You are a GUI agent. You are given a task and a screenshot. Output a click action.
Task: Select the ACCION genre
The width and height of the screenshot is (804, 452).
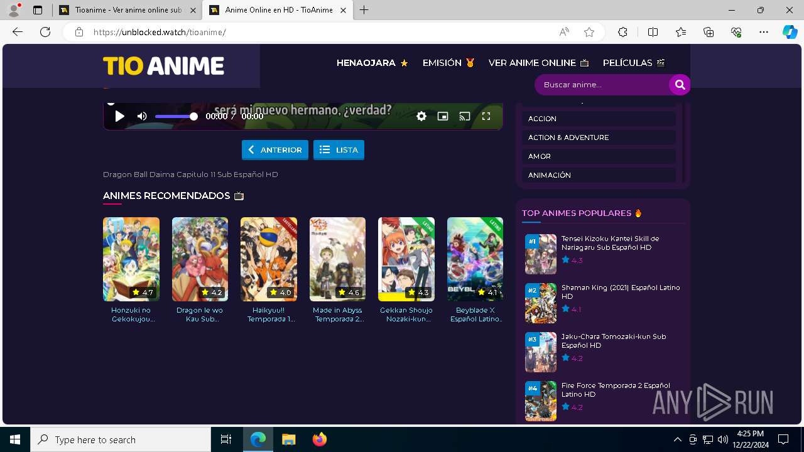(599, 119)
